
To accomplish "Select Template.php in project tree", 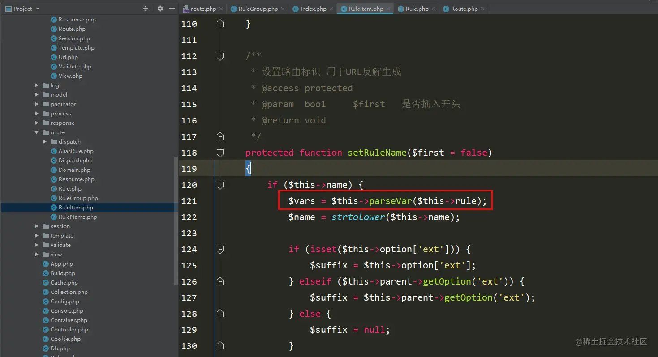I will [x=76, y=47].
